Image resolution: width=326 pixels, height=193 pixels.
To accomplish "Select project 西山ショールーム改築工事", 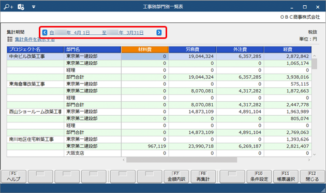I will click(35, 112).
